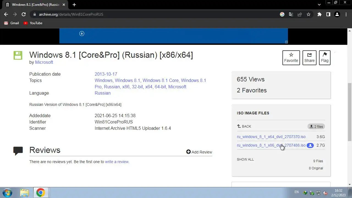Click the muted volume tray icon
Image resolution: width=352 pixels, height=198 pixels.
pos(325,193)
